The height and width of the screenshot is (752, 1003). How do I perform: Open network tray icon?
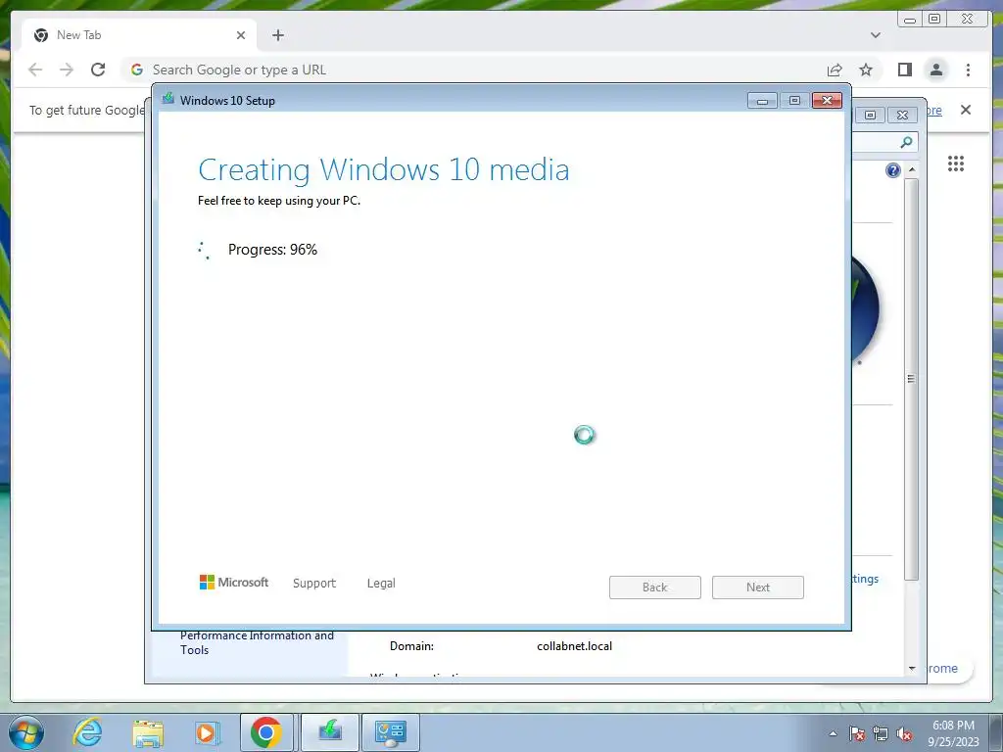[x=881, y=733]
